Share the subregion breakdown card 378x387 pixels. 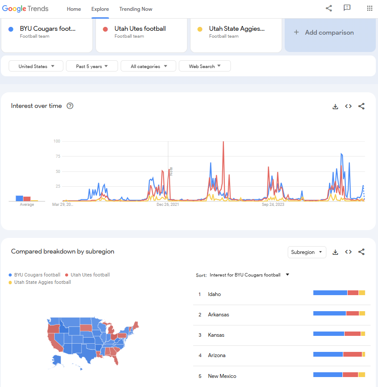[x=362, y=252]
